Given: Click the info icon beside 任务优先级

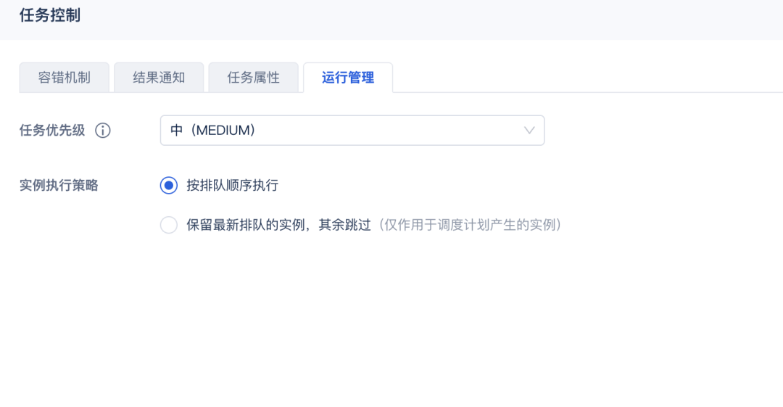Looking at the screenshot, I should coord(103,131).
